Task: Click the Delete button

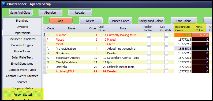Action: click(90, 21)
